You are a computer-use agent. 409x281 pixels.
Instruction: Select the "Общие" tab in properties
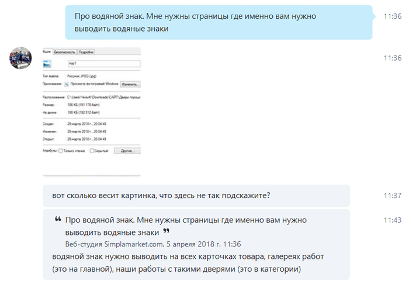click(x=47, y=52)
